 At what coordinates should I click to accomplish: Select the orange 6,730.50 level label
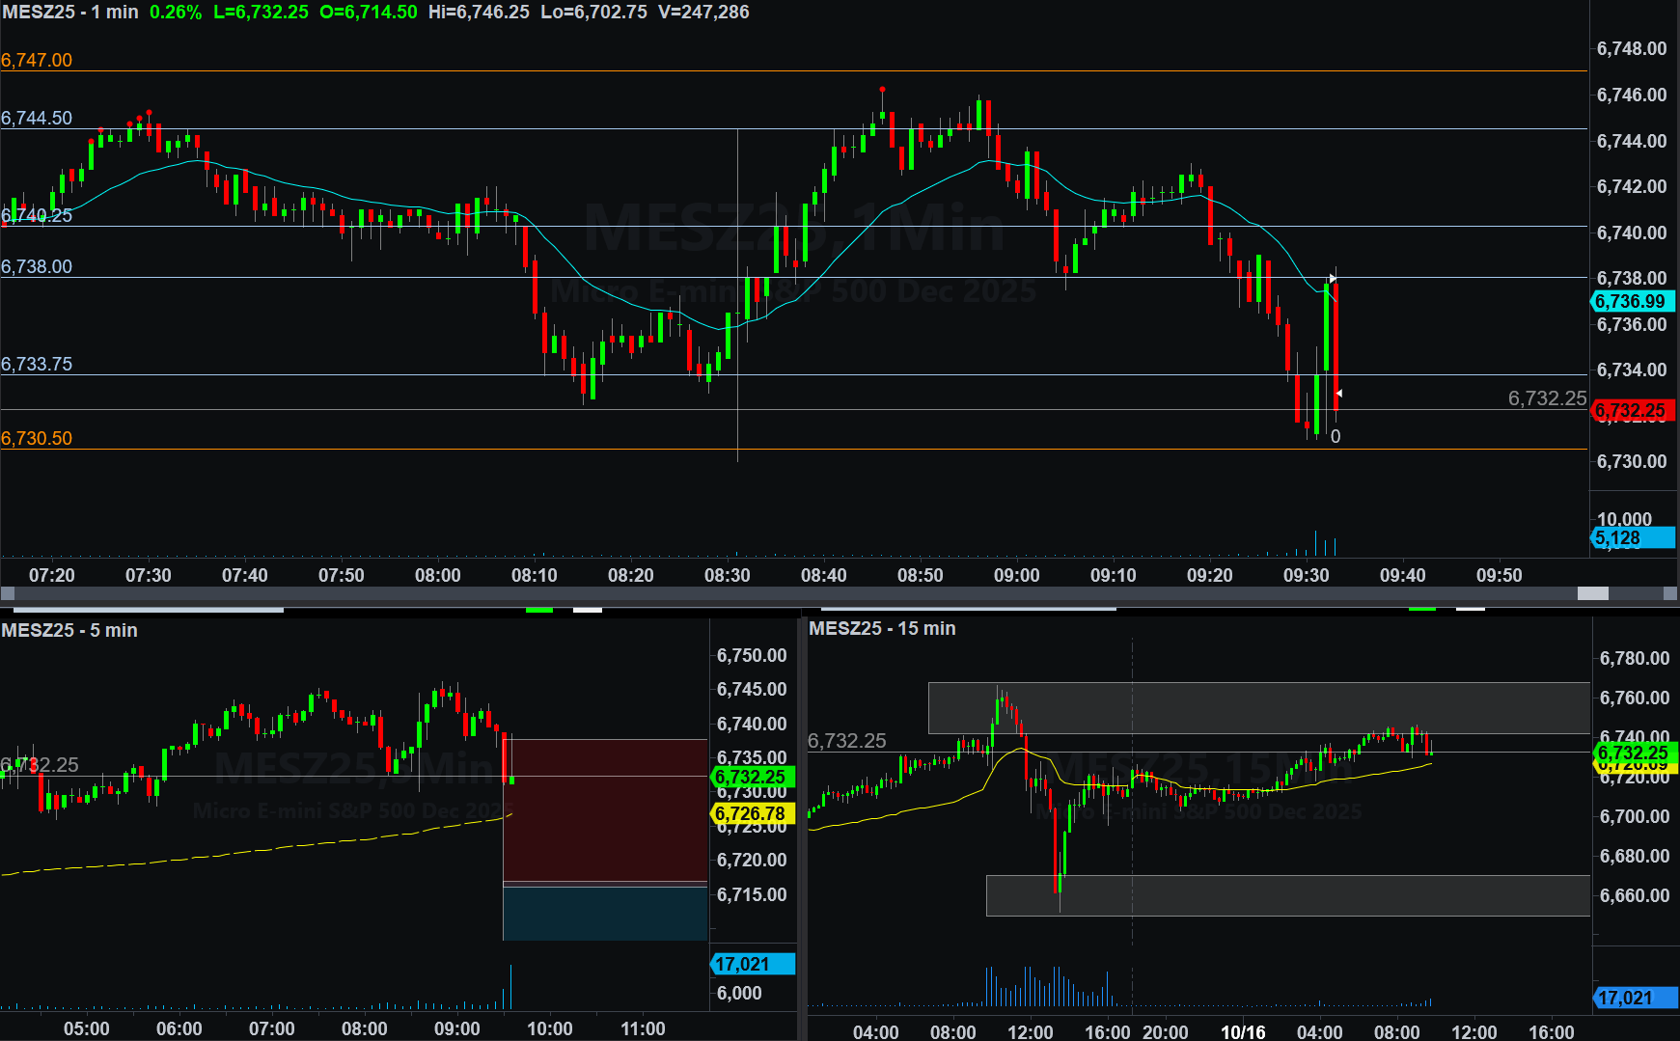(x=37, y=438)
